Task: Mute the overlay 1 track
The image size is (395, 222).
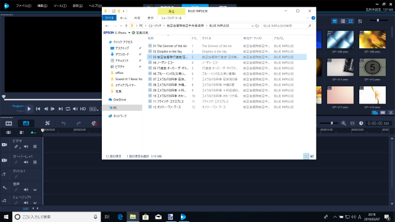Action: click(x=26, y=162)
